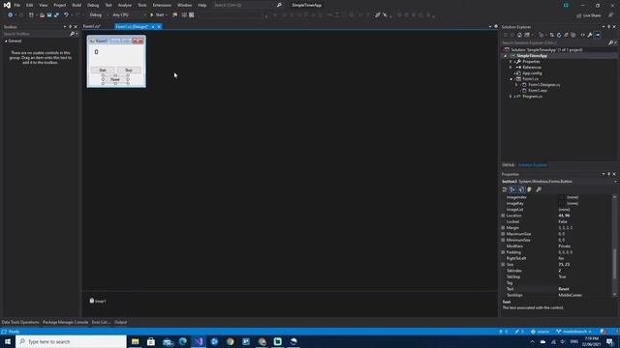
Task: Click the Solution Explorer Preview Selected Items icon
Action: click(x=598, y=35)
